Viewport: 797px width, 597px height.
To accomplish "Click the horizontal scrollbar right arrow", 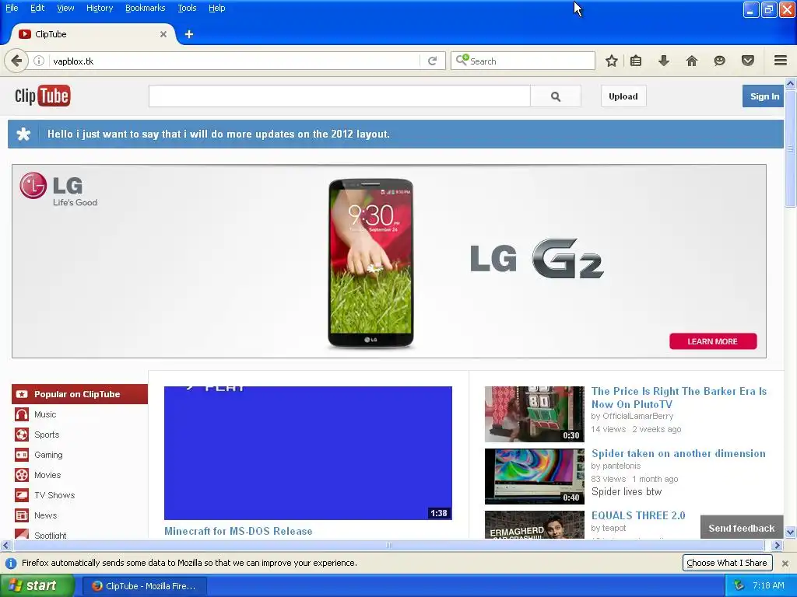I will point(777,545).
